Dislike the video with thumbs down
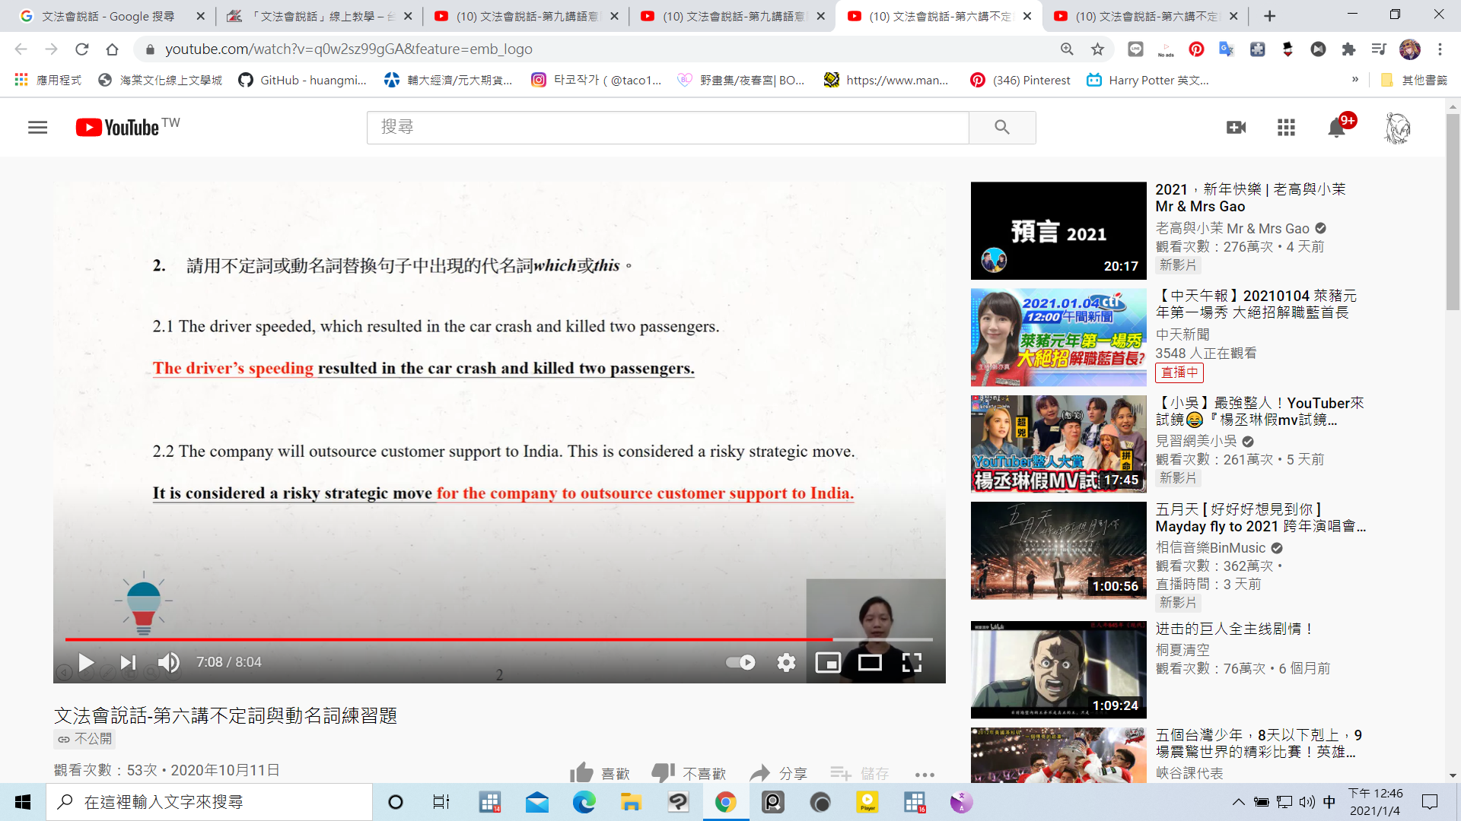The width and height of the screenshot is (1461, 821). [689, 773]
